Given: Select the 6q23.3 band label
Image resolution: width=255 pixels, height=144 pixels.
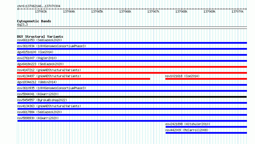Looking at the screenshot, I should (x=22, y=25).
